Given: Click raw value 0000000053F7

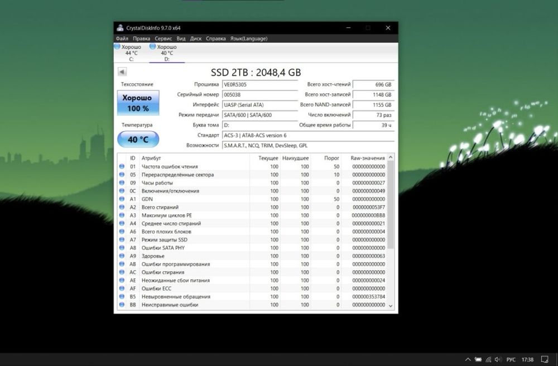Looking at the screenshot, I should pos(369,207).
